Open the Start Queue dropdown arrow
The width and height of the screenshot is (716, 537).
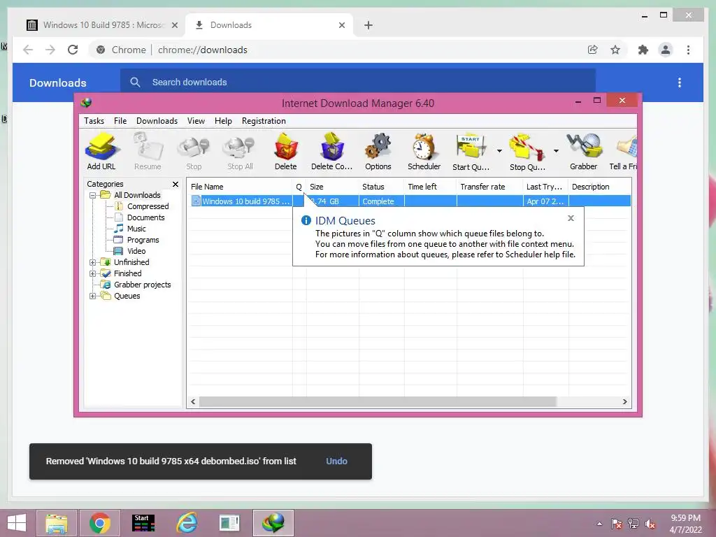pos(499,151)
